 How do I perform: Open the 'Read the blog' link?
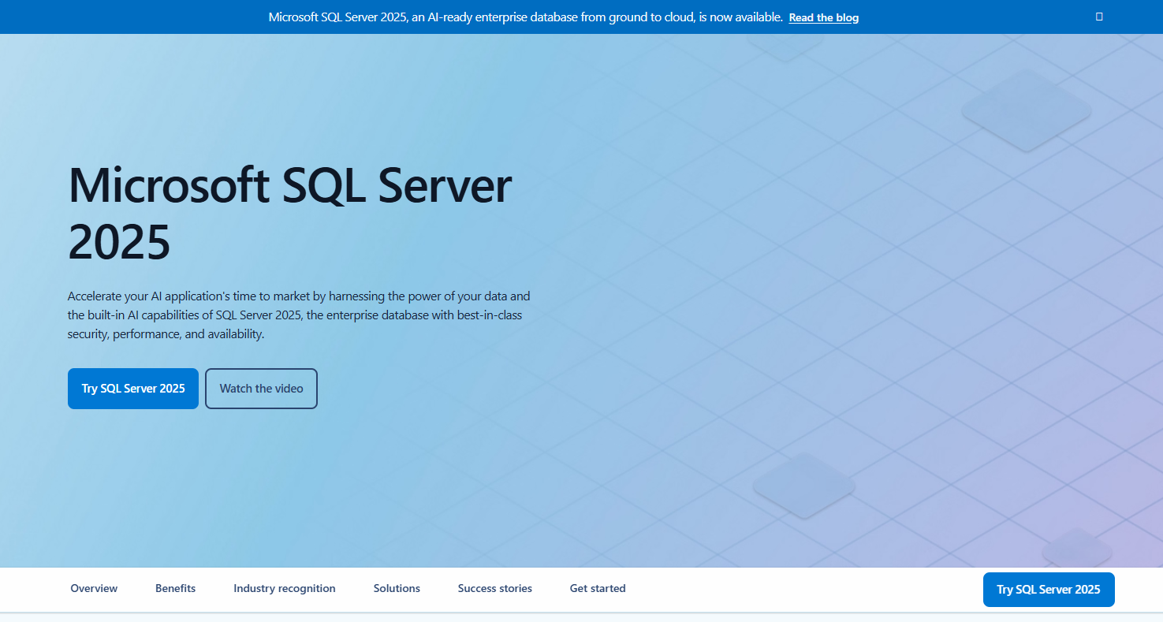(824, 17)
